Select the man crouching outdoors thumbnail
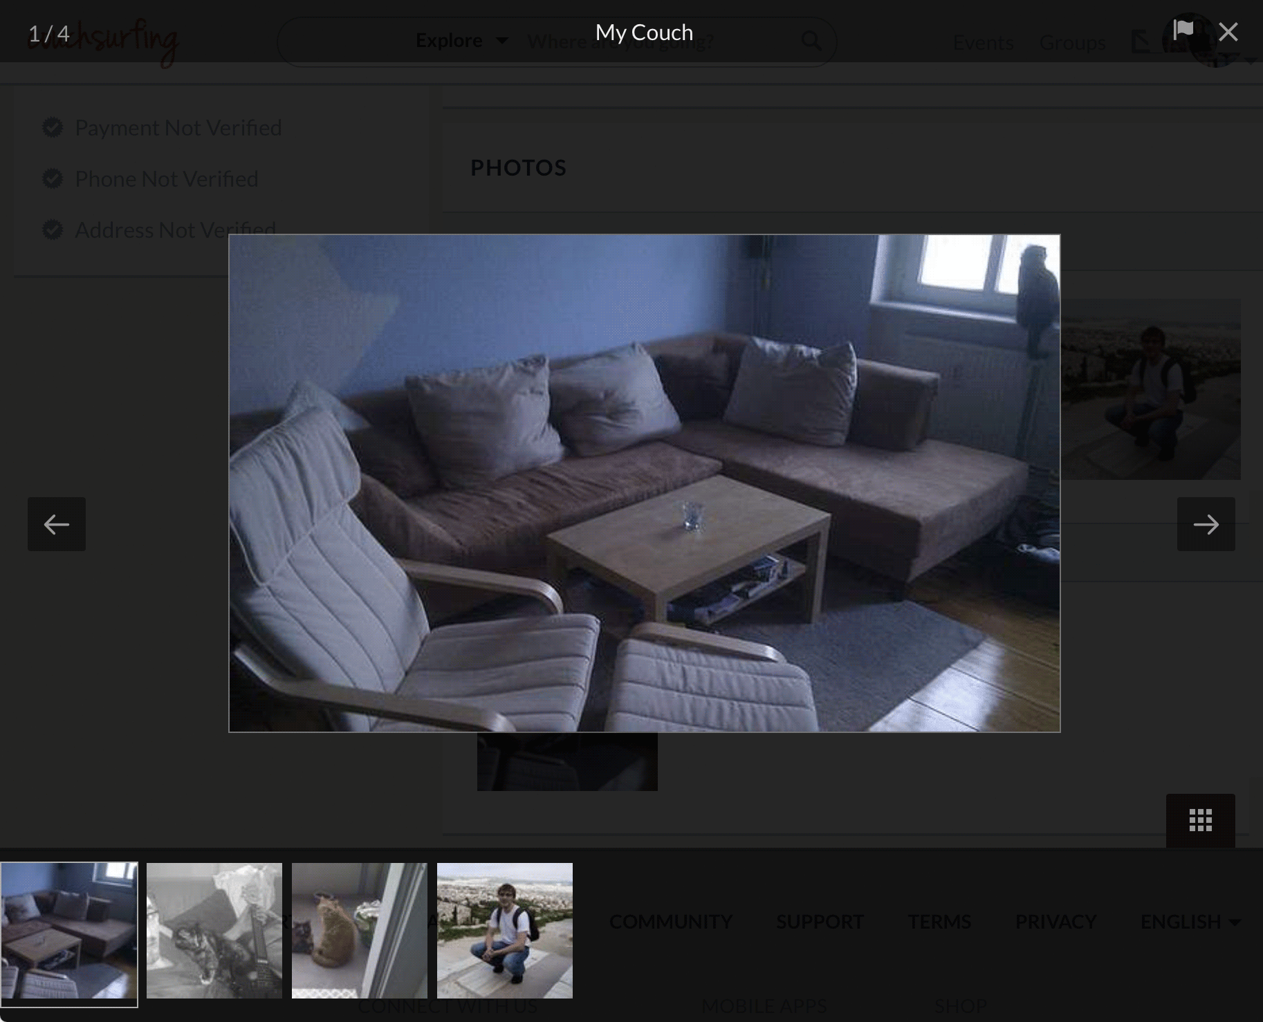 (505, 931)
